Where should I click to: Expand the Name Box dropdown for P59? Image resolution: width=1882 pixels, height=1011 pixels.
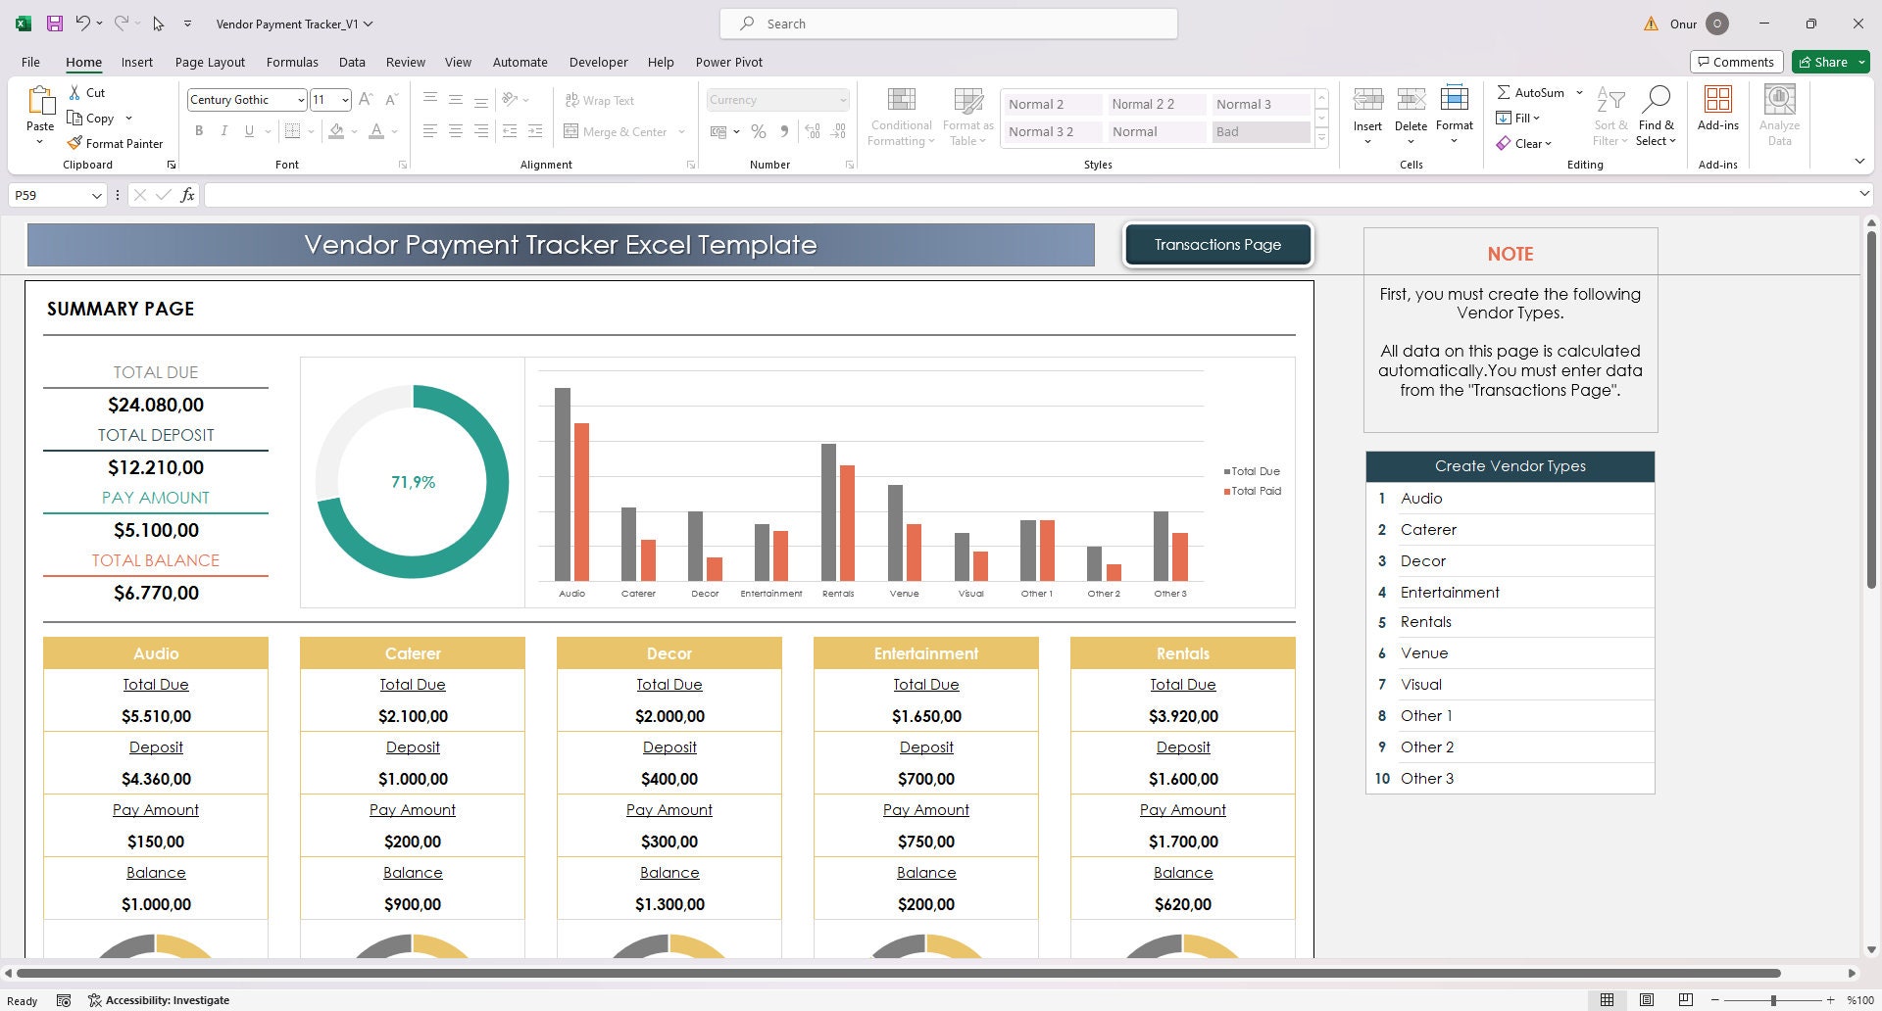[x=96, y=195]
